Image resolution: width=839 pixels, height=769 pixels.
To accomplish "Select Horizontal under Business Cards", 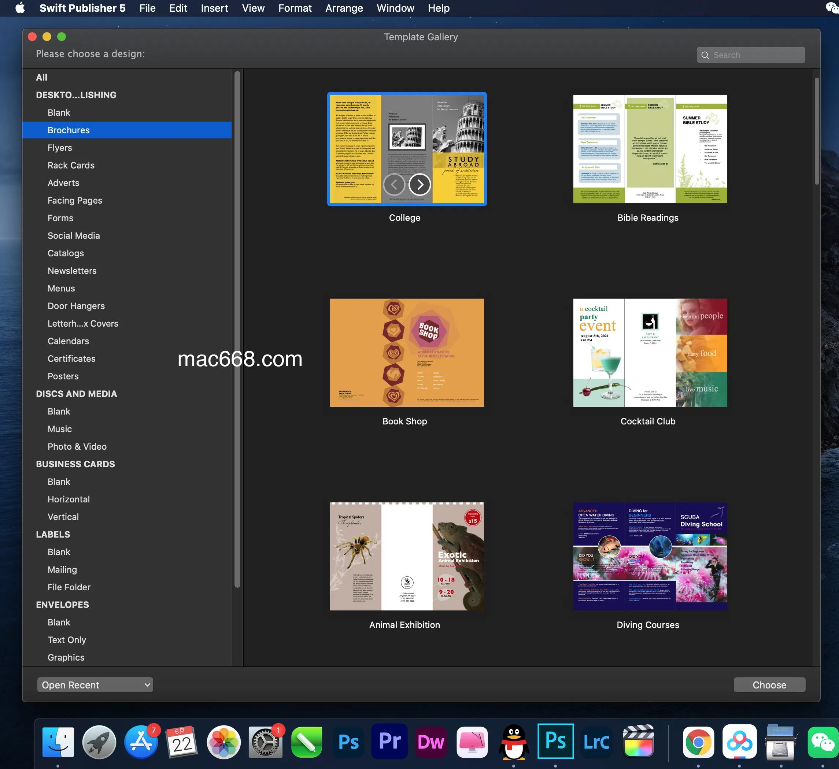I will [x=69, y=499].
